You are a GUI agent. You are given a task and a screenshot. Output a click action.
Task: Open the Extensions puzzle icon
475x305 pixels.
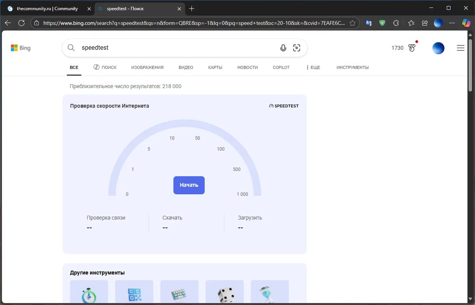396,23
